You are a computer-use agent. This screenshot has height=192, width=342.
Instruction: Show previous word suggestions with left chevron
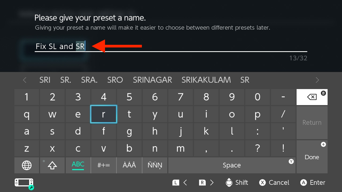pyautogui.click(x=25, y=80)
